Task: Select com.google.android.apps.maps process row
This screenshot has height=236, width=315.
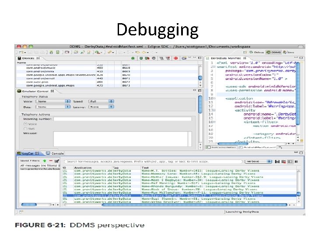Action: click(107, 86)
